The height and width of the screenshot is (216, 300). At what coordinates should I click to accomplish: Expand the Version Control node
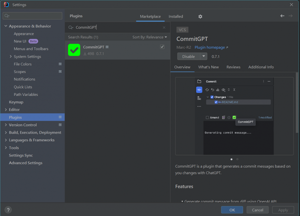coord(6,125)
